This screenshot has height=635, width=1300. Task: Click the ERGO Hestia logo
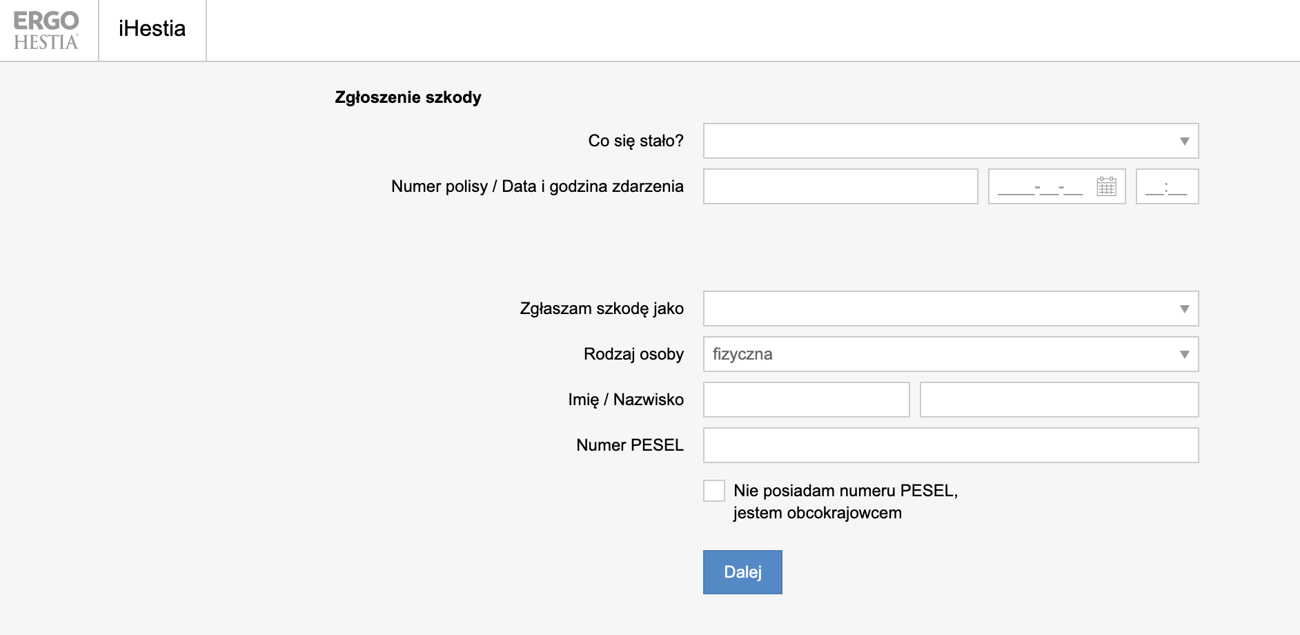coord(45,30)
